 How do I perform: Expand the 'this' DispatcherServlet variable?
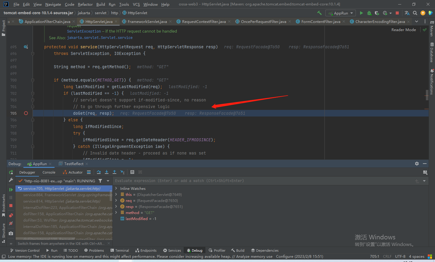pyautogui.click(x=116, y=194)
